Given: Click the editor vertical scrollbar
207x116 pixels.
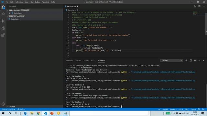Looking at the screenshot, I should pos(206,24).
